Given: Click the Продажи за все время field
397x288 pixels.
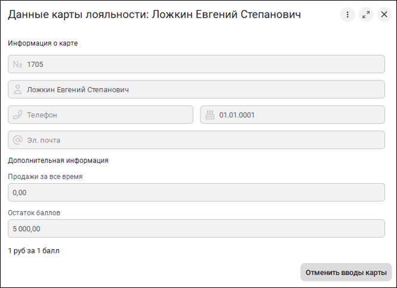Looking at the screenshot, I should [x=196, y=193].
